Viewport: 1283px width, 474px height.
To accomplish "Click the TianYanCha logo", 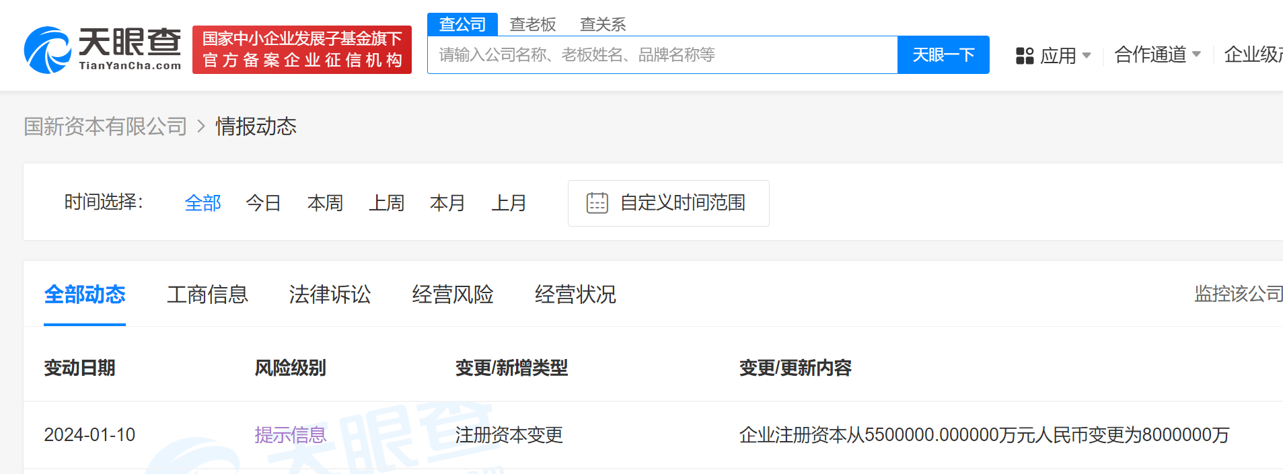I will [x=103, y=50].
